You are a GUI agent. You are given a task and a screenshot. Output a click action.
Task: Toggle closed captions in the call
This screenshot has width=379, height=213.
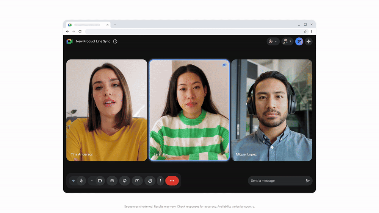(x=112, y=181)
